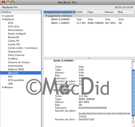Click the window resize grip corner
135x127 pixels.
tap(133, 125)
